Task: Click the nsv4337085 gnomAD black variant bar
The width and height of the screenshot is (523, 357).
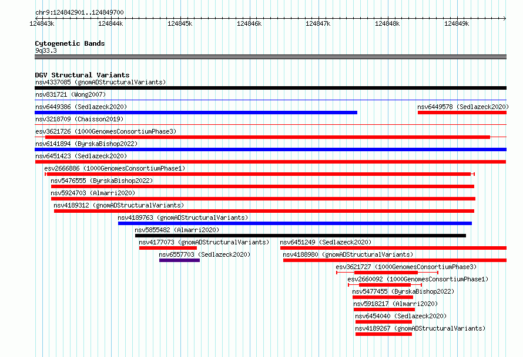Action: [x=270, y=88]
